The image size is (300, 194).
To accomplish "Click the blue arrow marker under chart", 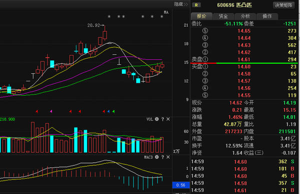I will [x=108, y=111].
